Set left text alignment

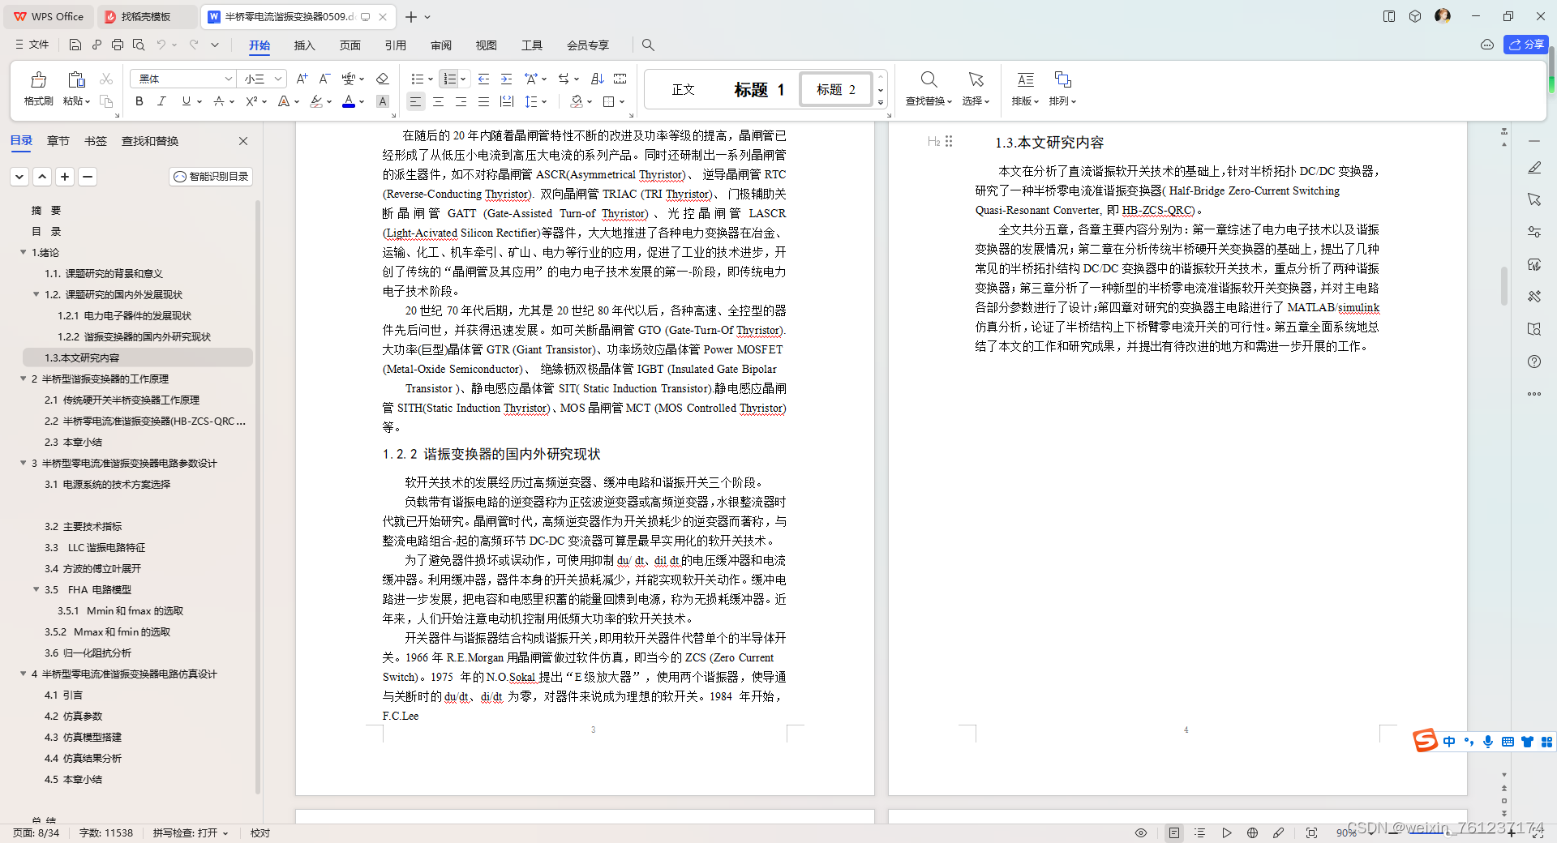point(415,101)
